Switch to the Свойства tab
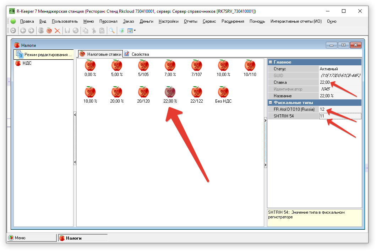Image resolution: width=376 pixels, height=251 pixels. (x=137, y=54)
